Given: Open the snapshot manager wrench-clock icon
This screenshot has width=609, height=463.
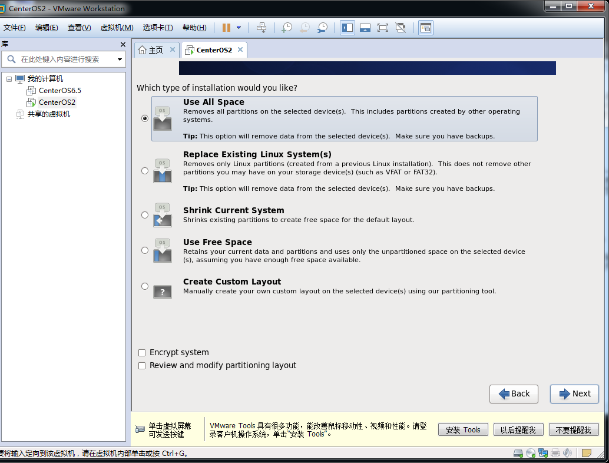Looking at the screenshot, I should 322,28.
